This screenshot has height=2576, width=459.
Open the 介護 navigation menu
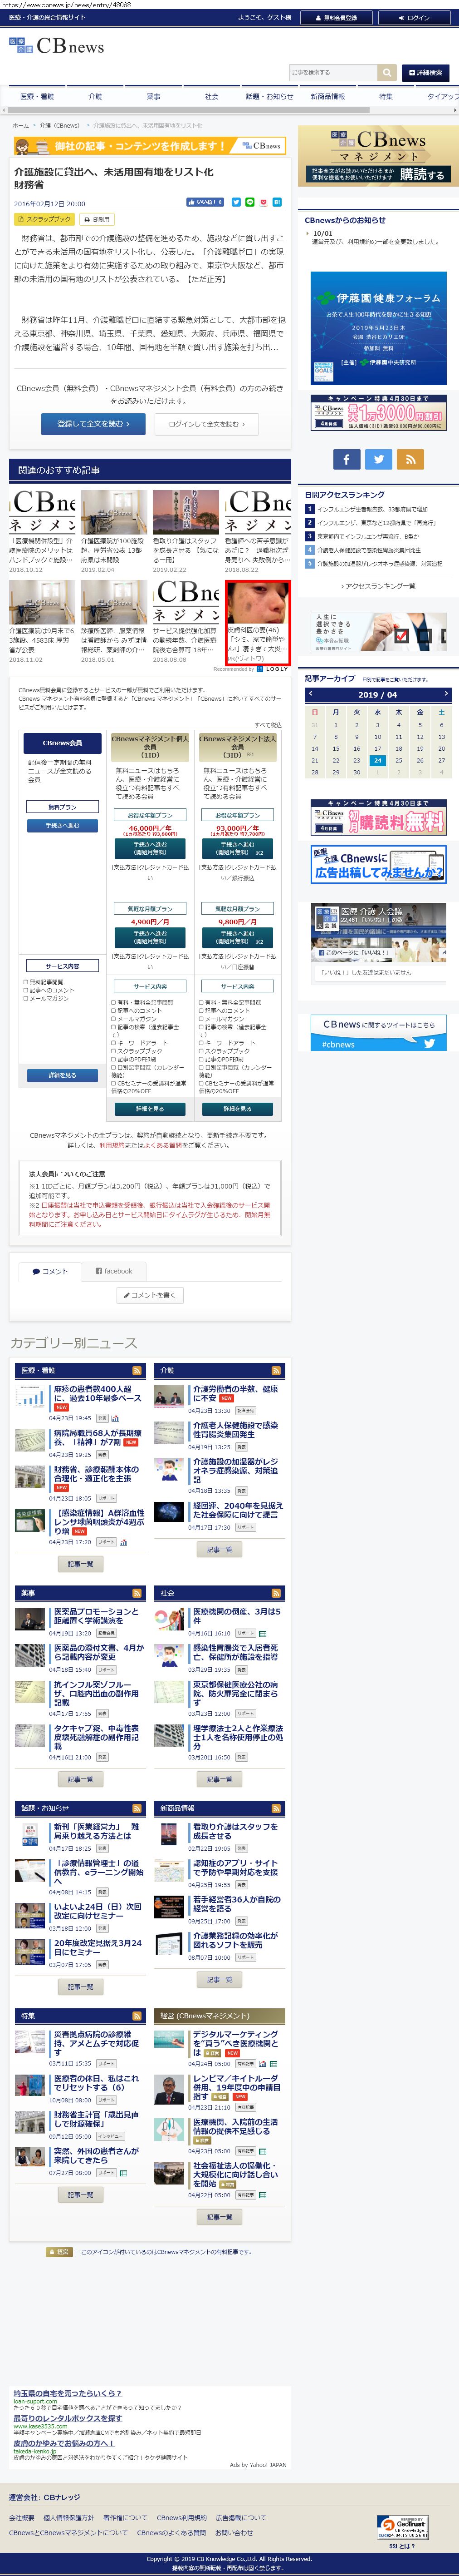pos(95,97)
